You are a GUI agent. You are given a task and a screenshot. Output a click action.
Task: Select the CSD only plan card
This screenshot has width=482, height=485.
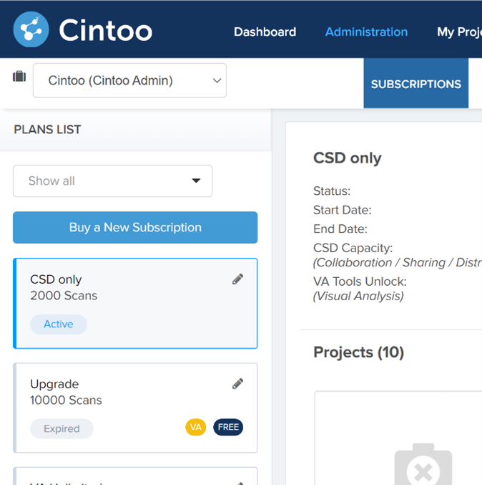click(x=135, y=304)
